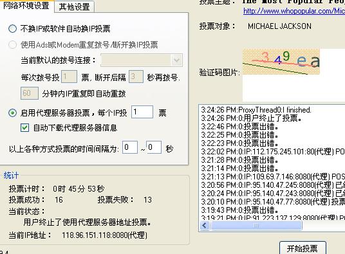Select log line 3:19:43 PM 投票出错
345x254 pixels.
point(240,210)
